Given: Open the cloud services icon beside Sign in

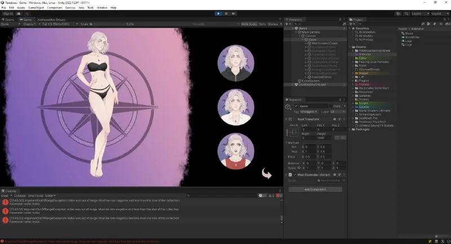Looking at the screenshot, I should [19, 13].
